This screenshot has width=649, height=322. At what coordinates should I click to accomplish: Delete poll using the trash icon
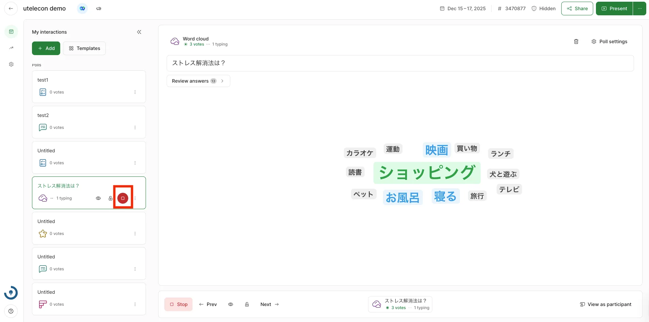tap(576, 41)
